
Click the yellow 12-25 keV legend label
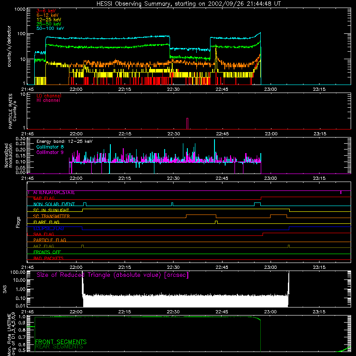point(49,20)
